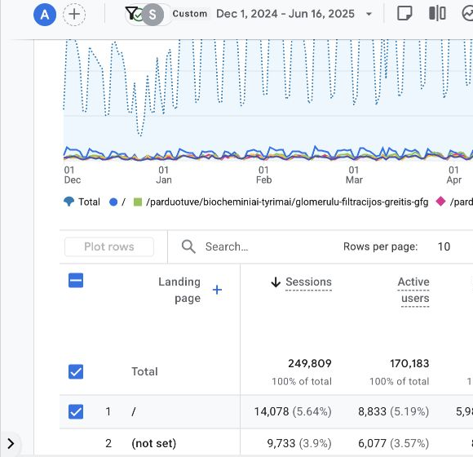Click the Dec 1, 2024 - Jun 16, 2025 date range
The image size is (473, 457).
(285, 14)
